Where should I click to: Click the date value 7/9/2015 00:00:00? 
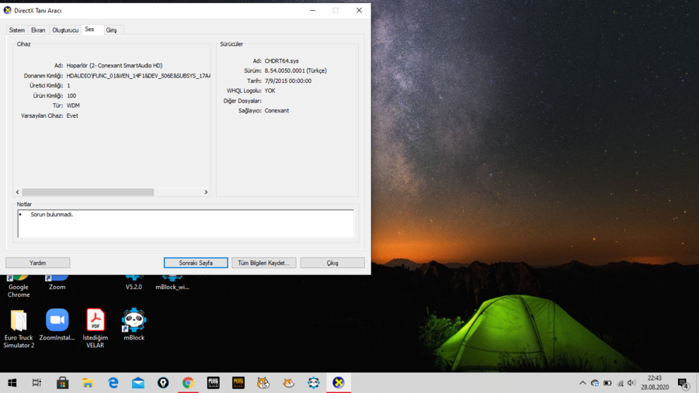[288, 81]
